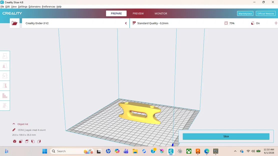278x156 pixels.
Task: Open the Edit menu
Action: click(7, 6)
